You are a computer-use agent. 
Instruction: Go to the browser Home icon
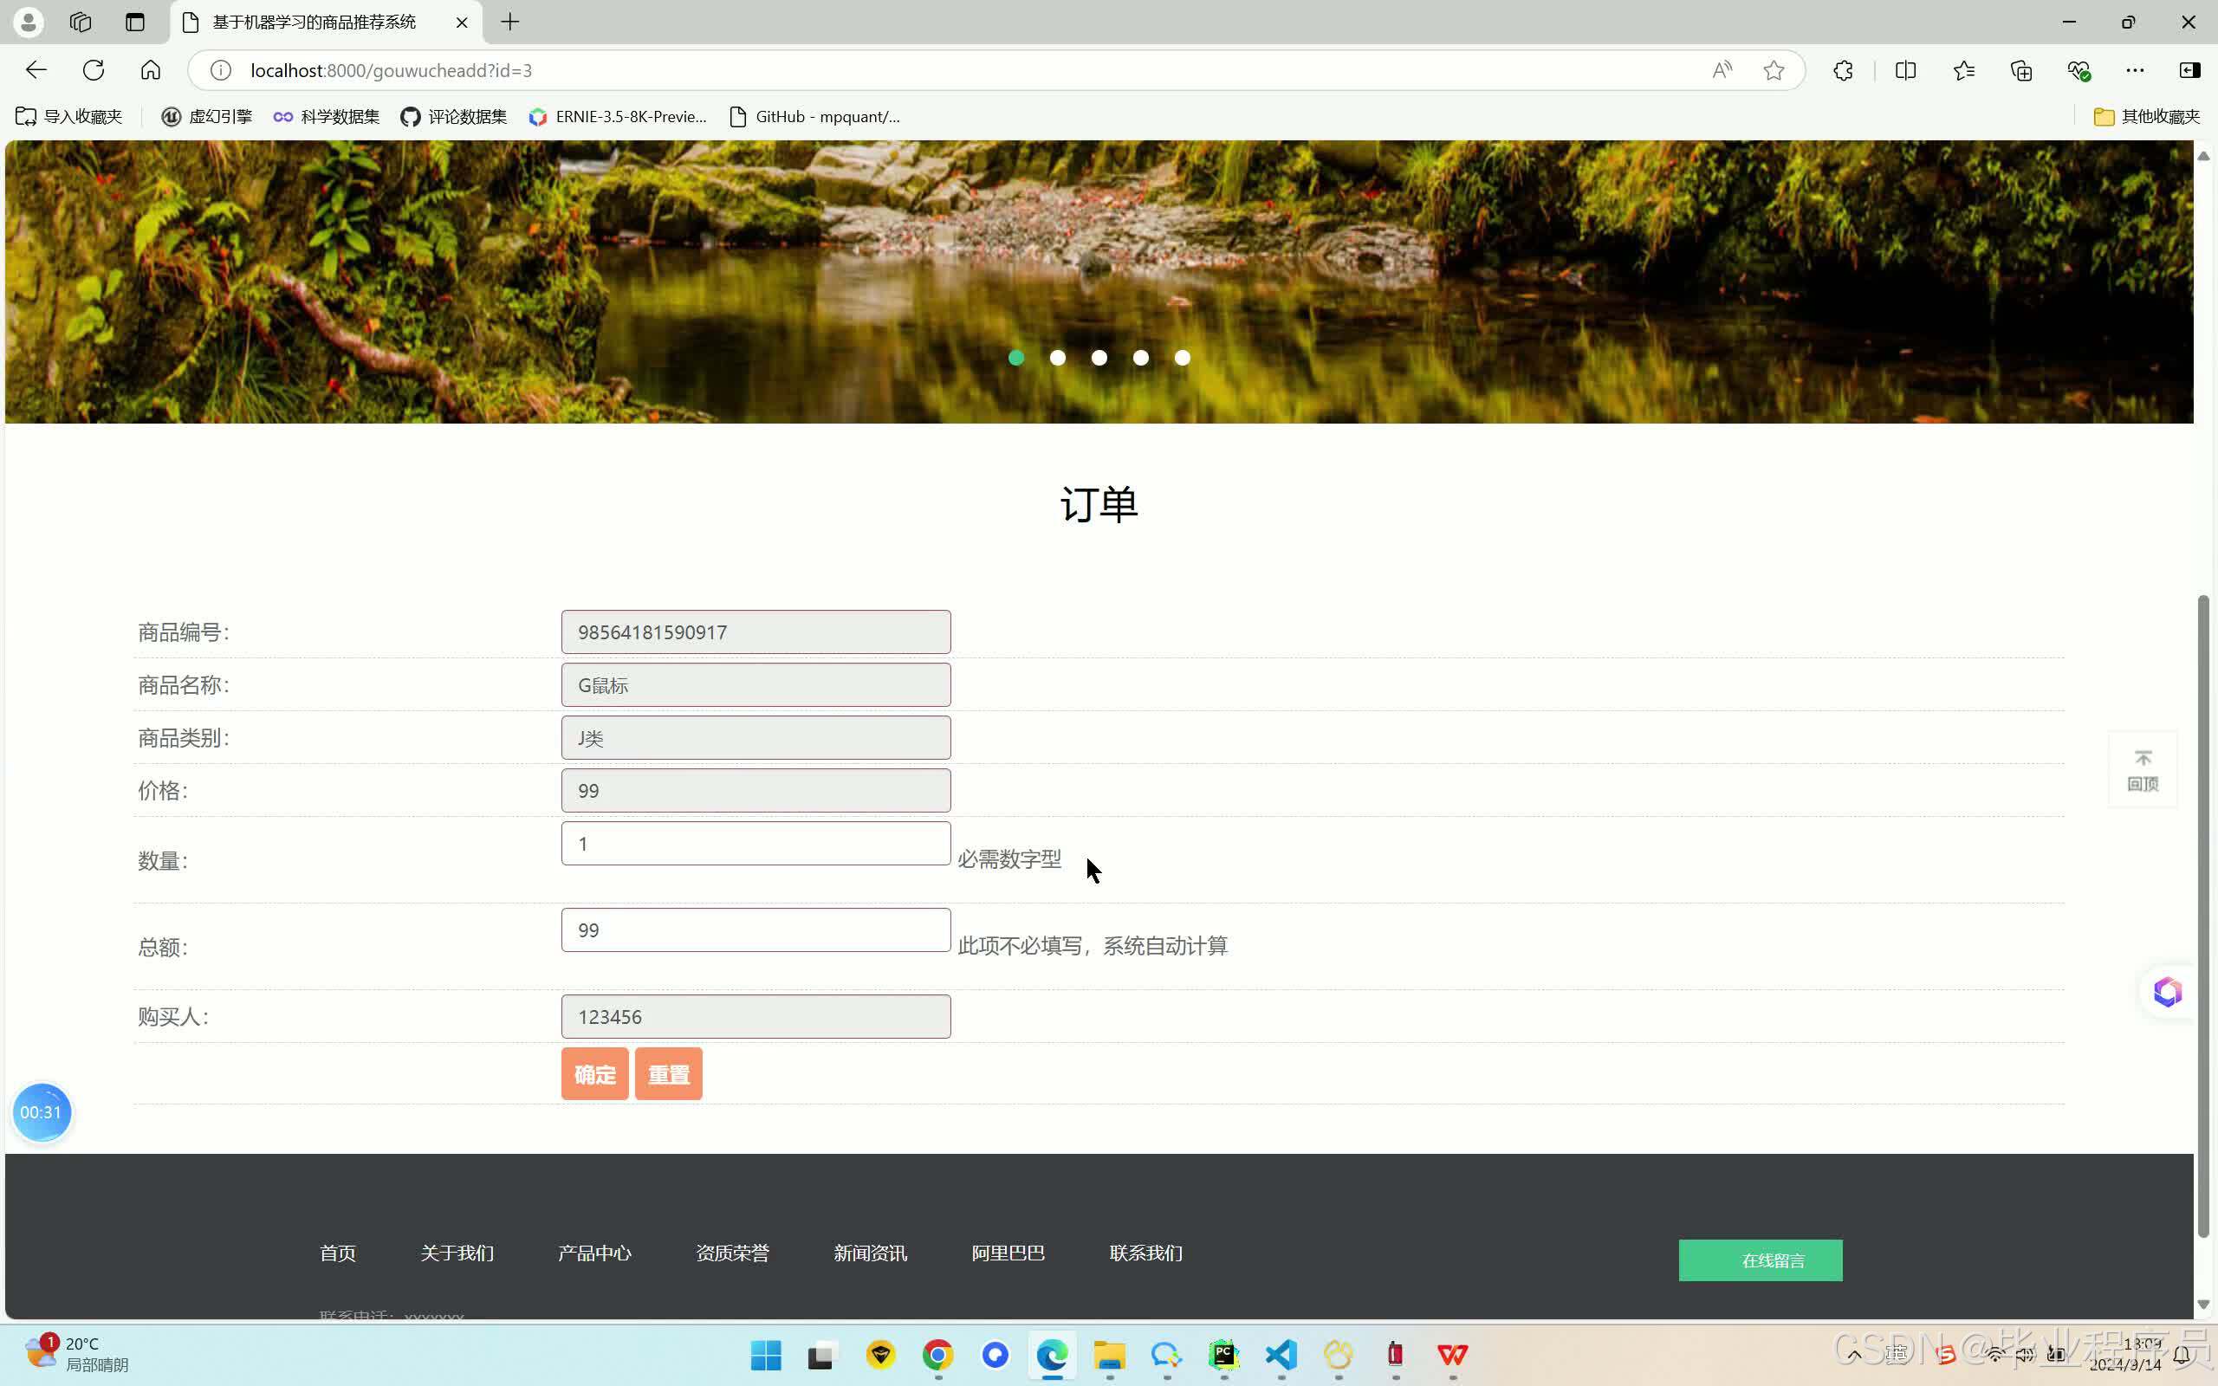point(150,70)
